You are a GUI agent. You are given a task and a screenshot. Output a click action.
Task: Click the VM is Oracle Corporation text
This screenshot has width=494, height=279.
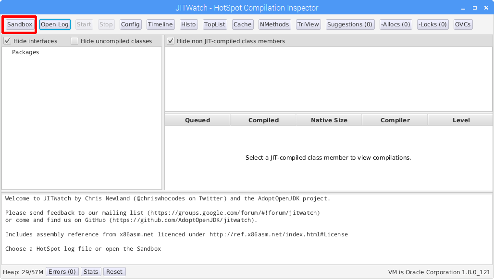(x=439, y=272)
